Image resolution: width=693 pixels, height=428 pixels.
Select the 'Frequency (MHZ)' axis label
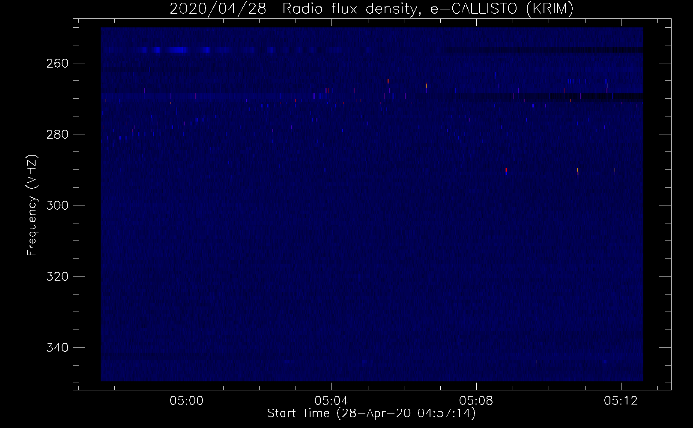tap(32, 205)
